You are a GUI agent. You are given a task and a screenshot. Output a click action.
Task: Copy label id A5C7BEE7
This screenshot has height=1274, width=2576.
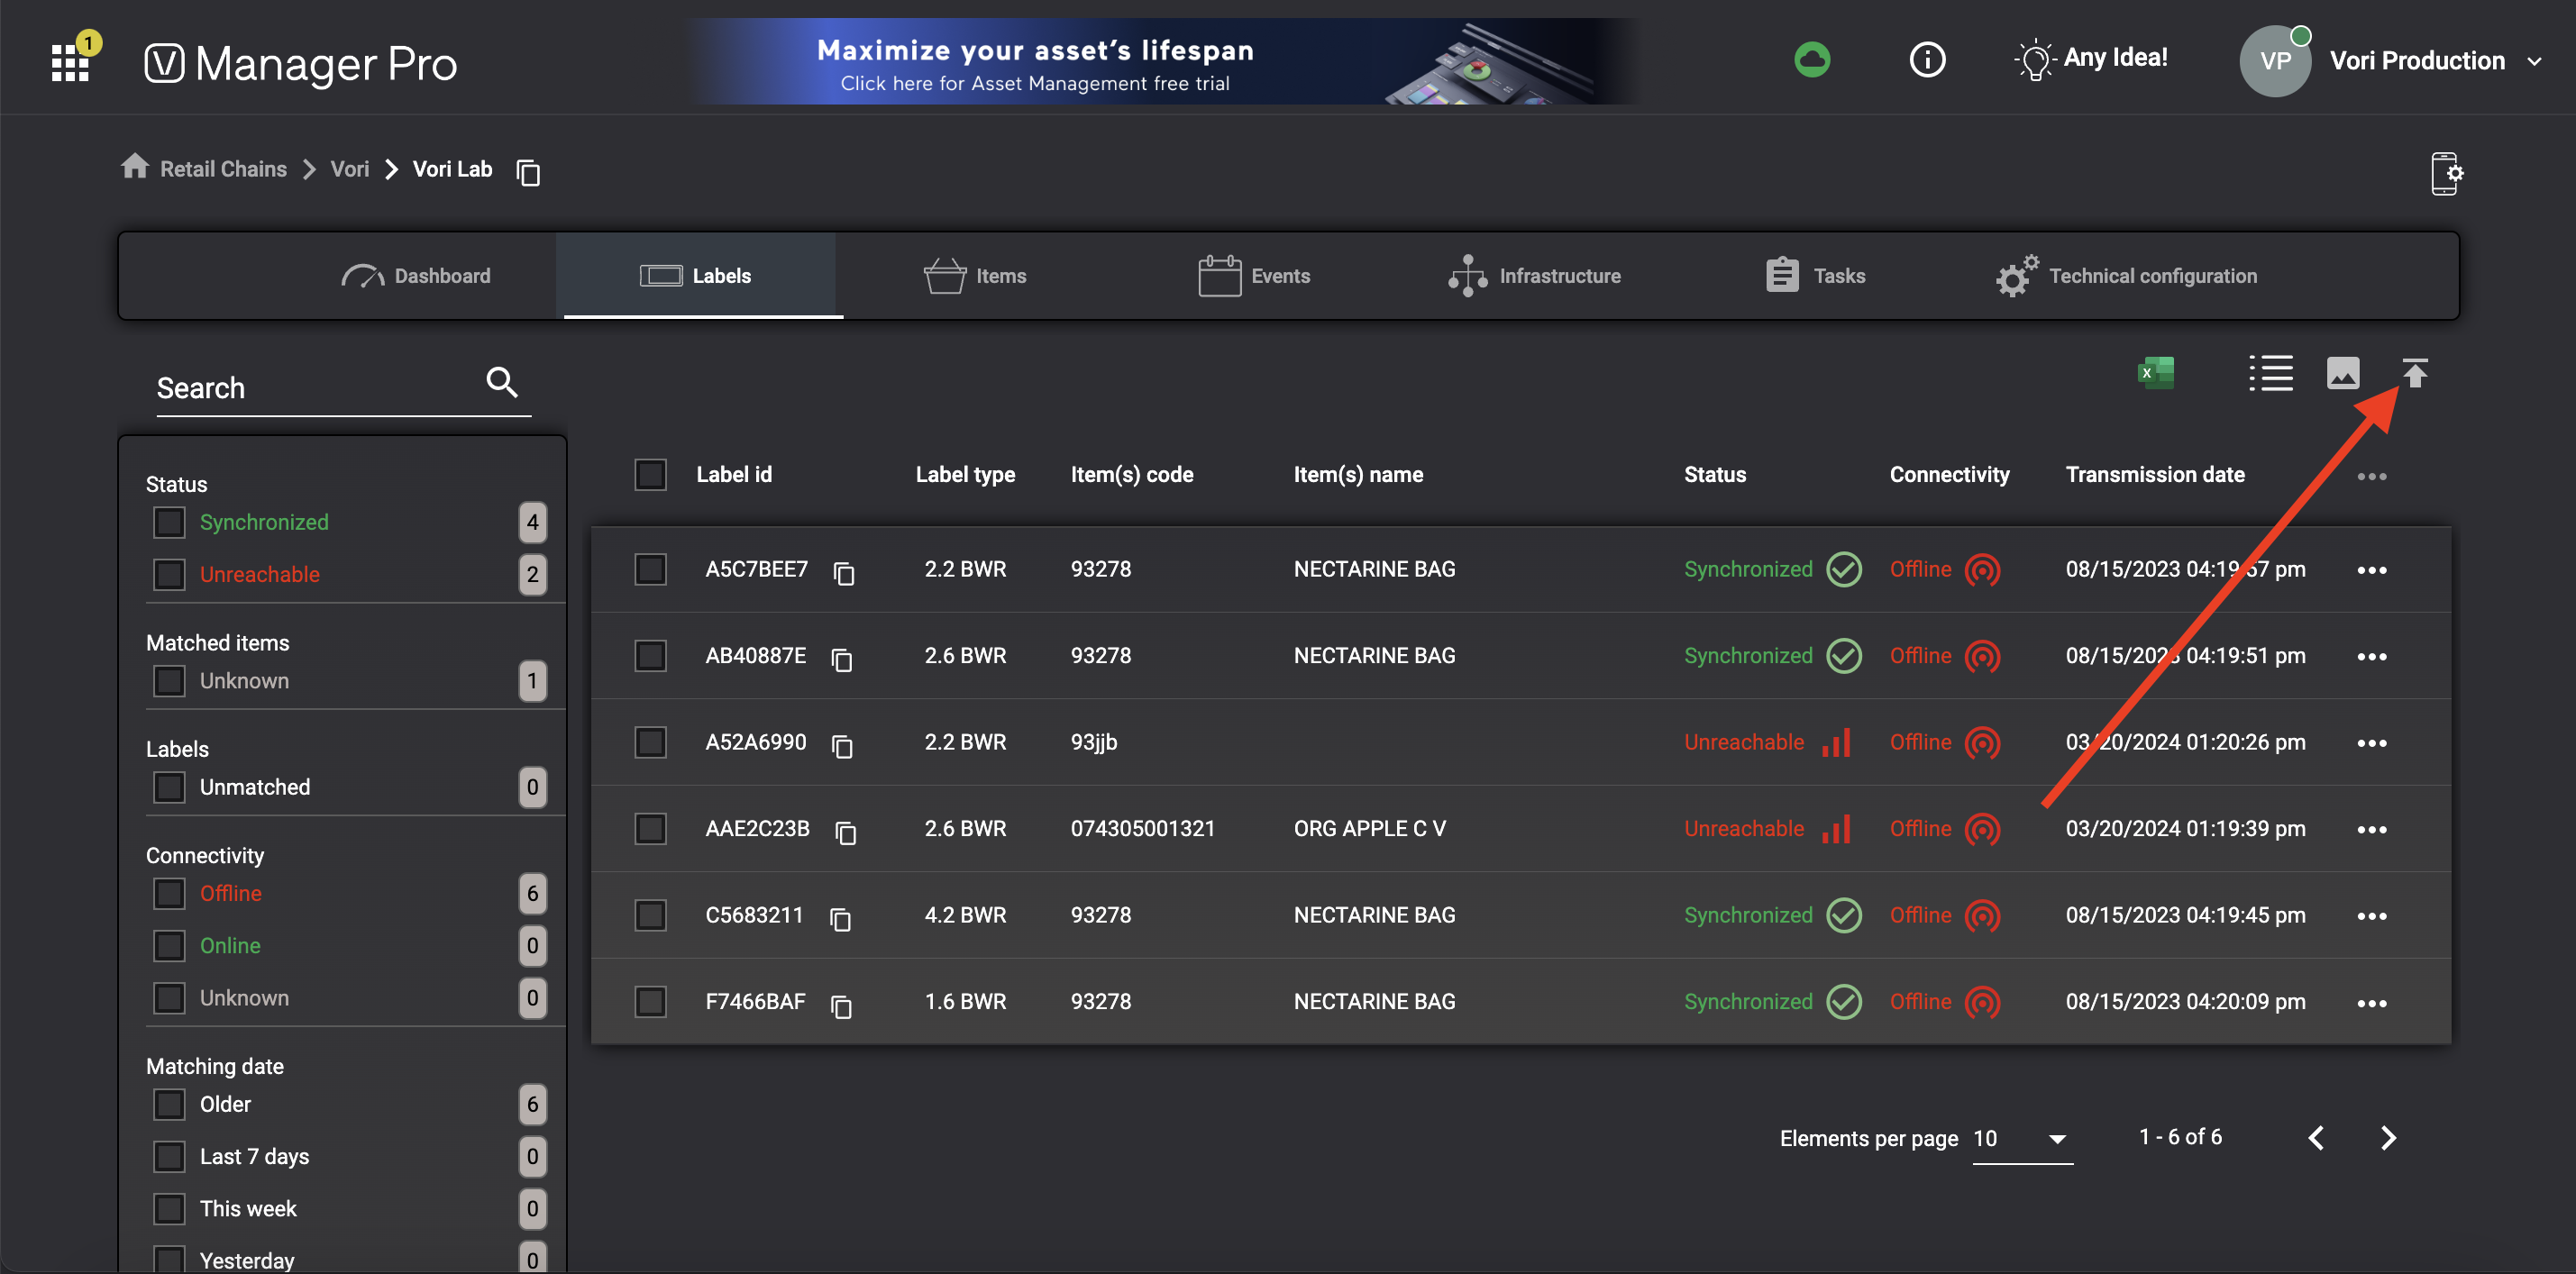click(x=844, y=573)
